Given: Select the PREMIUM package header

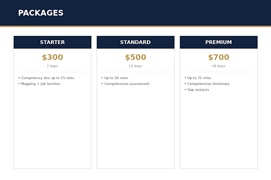Looking at the screenshot, I should coord(219,42).
